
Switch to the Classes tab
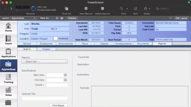click(104, 44)
